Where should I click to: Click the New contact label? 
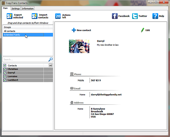pos(84,30)
